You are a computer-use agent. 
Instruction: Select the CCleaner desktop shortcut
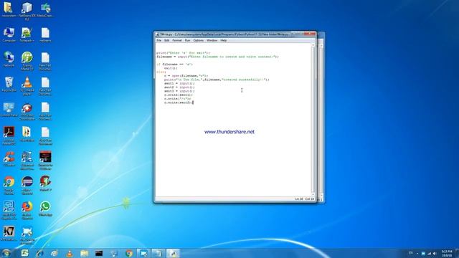pyautogui.click(x=9, y=159)
